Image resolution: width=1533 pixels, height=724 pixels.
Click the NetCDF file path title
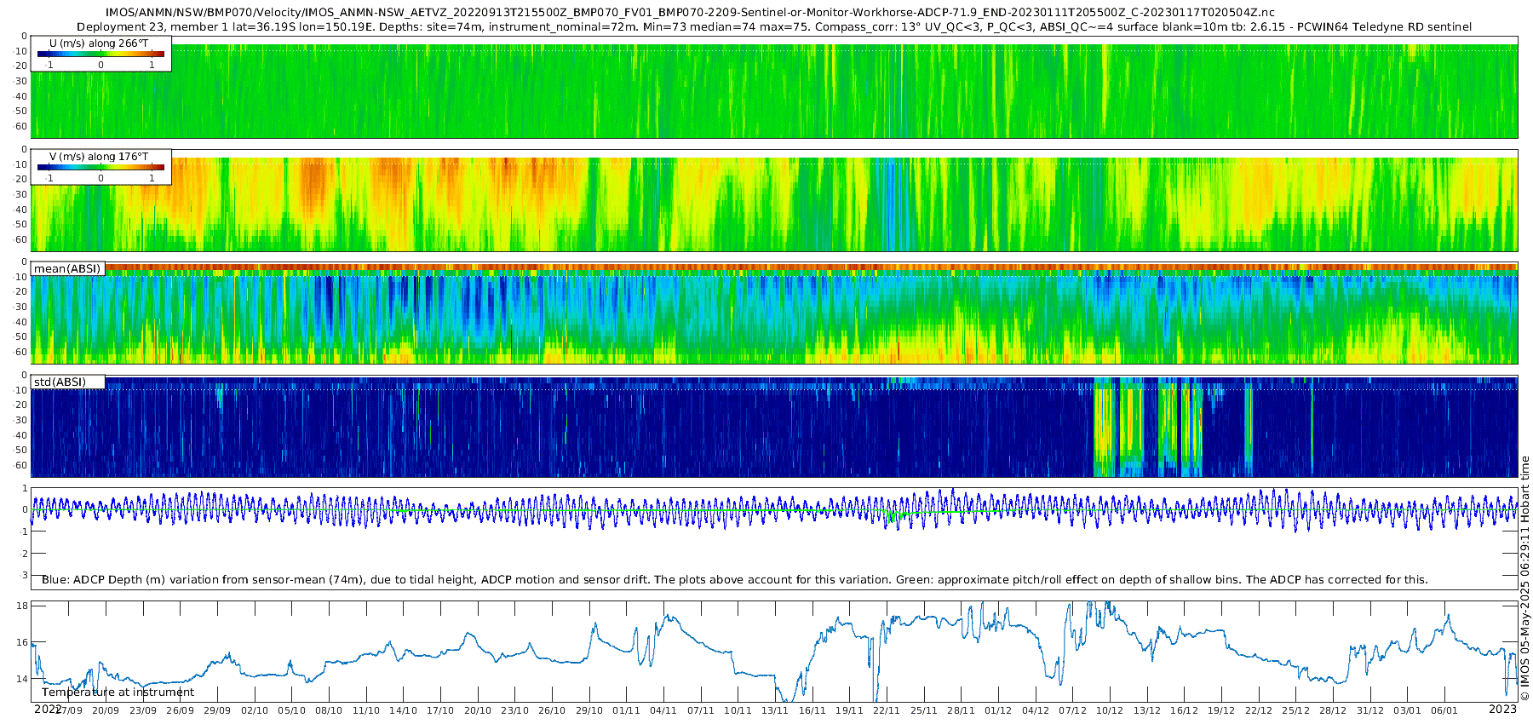tap(690, 12)
